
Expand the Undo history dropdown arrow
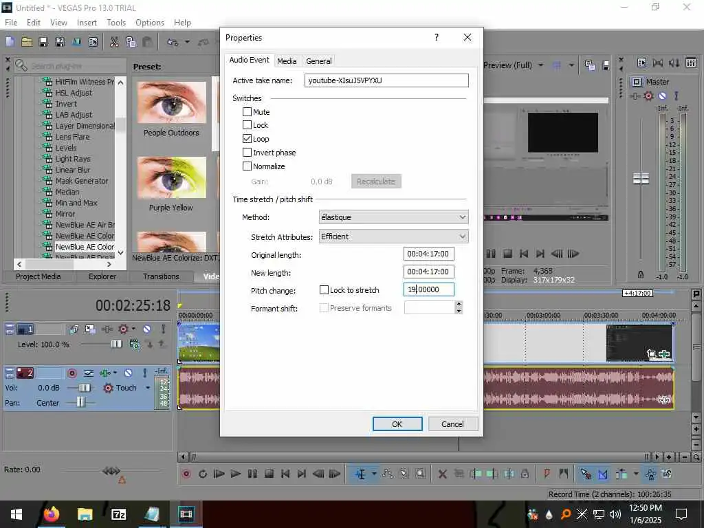187,42
